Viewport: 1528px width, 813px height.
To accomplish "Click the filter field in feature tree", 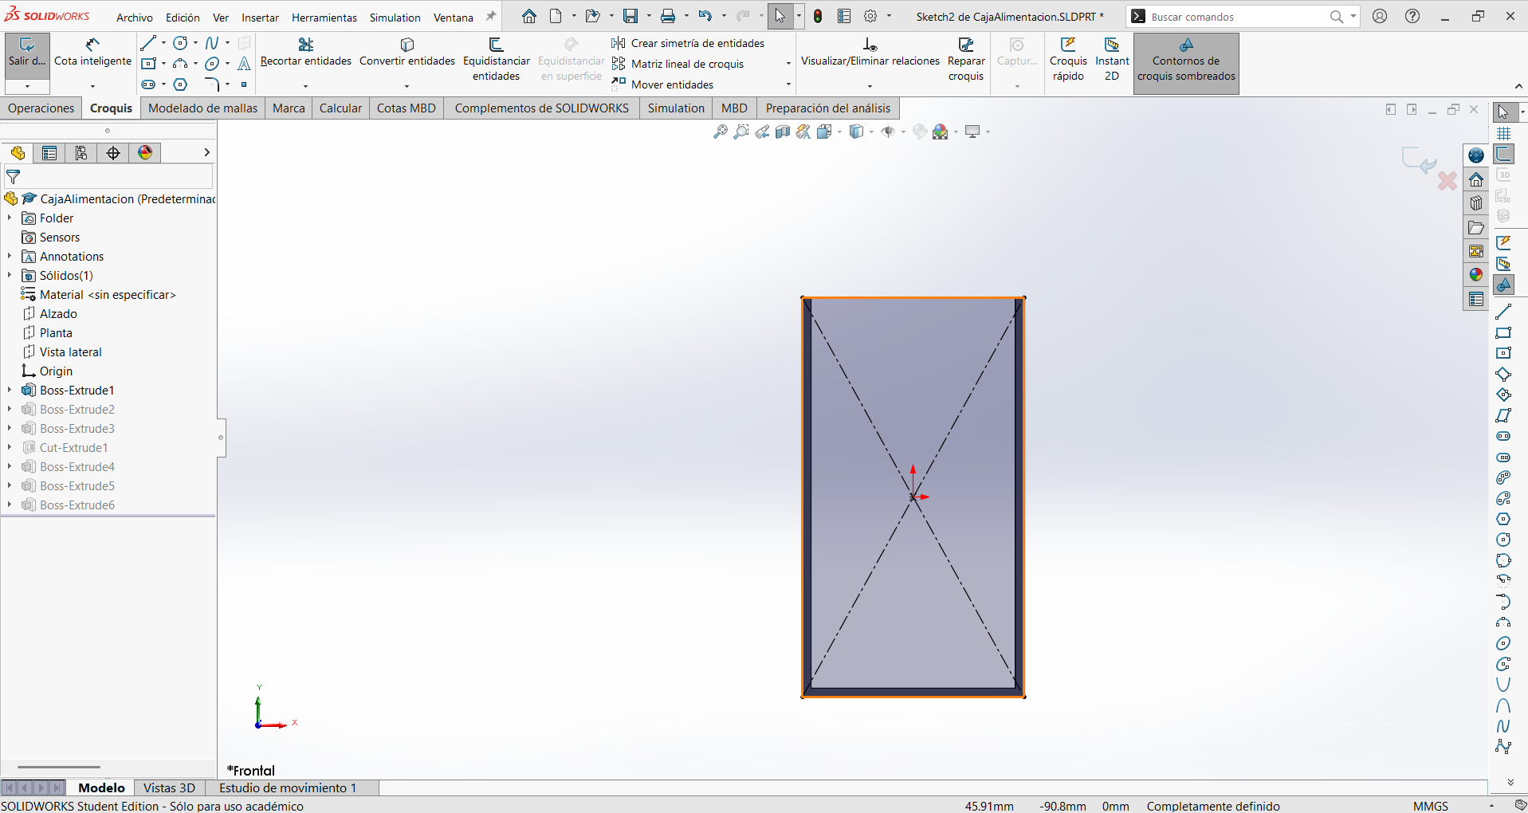I will (108, 177).
